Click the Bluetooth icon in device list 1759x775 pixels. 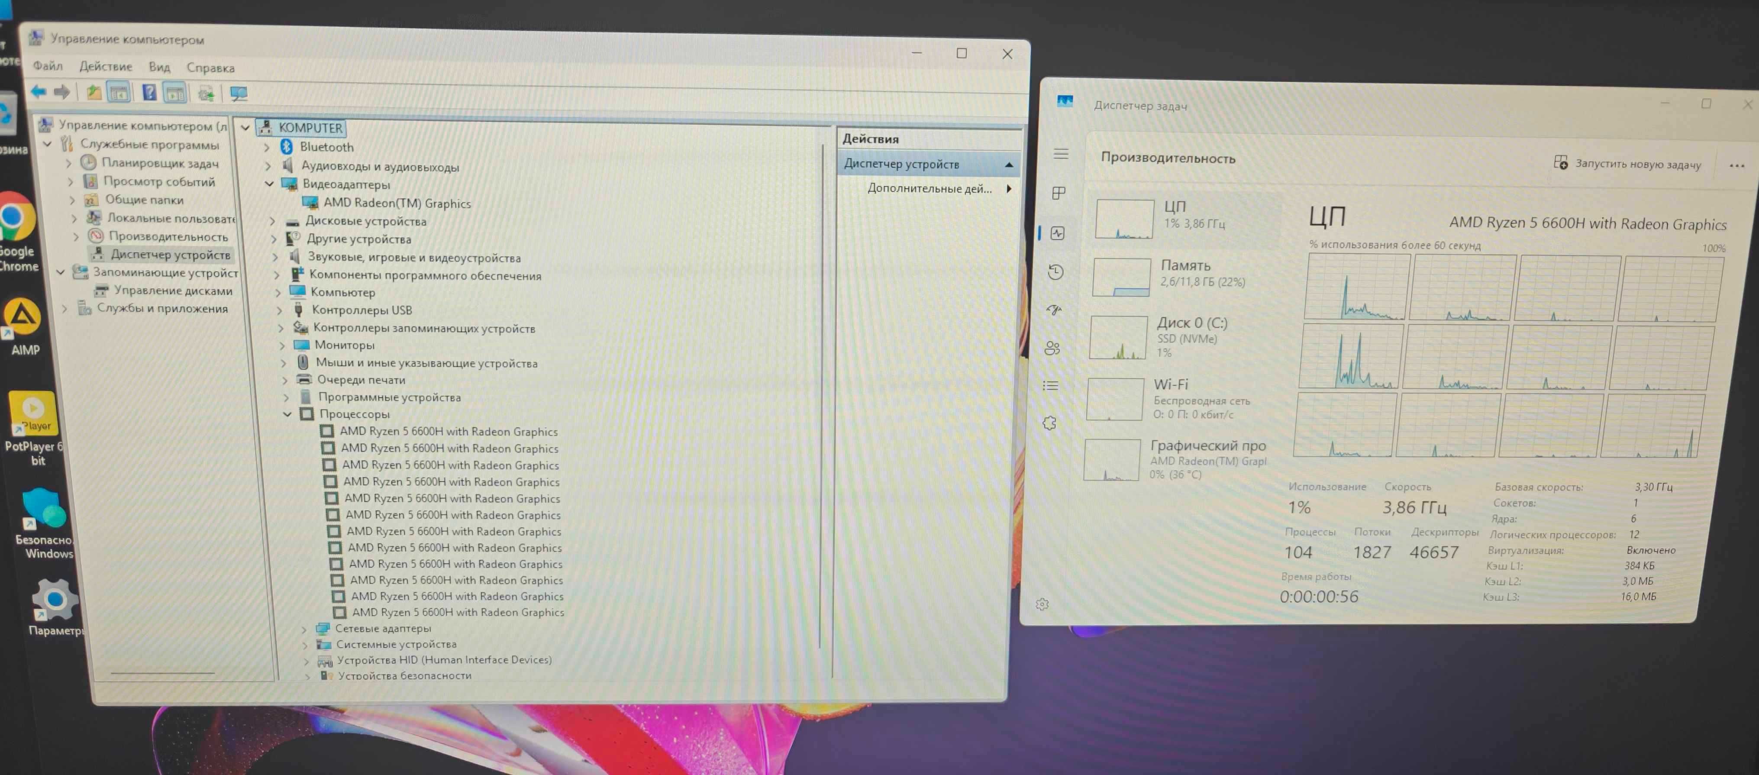click(x=287, y=146)
